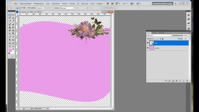
Task: Select the Eraser tool
Action: [10, 30]
